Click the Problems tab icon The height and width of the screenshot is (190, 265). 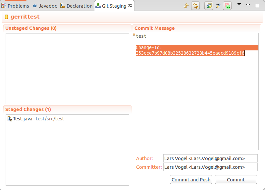coord(4,6)
